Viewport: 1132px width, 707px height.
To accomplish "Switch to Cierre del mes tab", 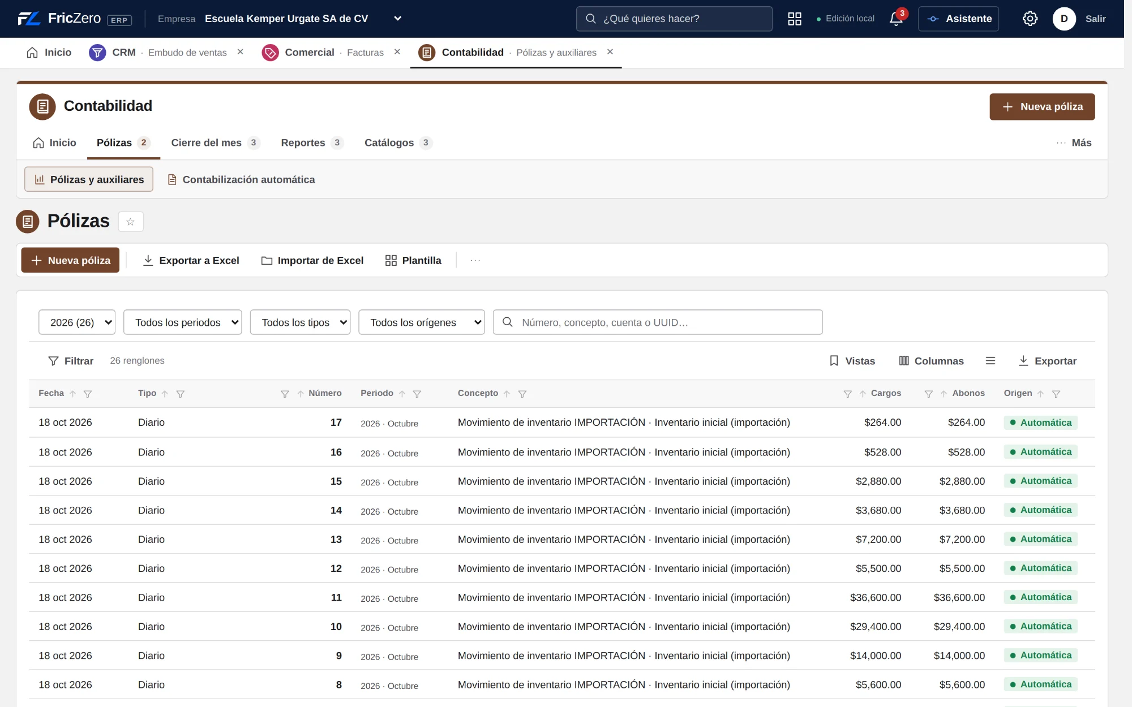I will 215,143.
